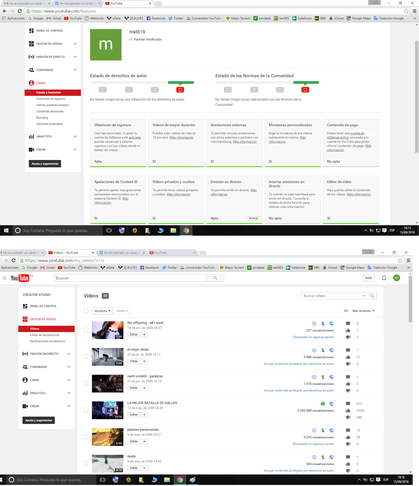Viewport: 419px width, 486px height.
Task: Select checkbox for 'el mejor skate' video
Action: 86,357
